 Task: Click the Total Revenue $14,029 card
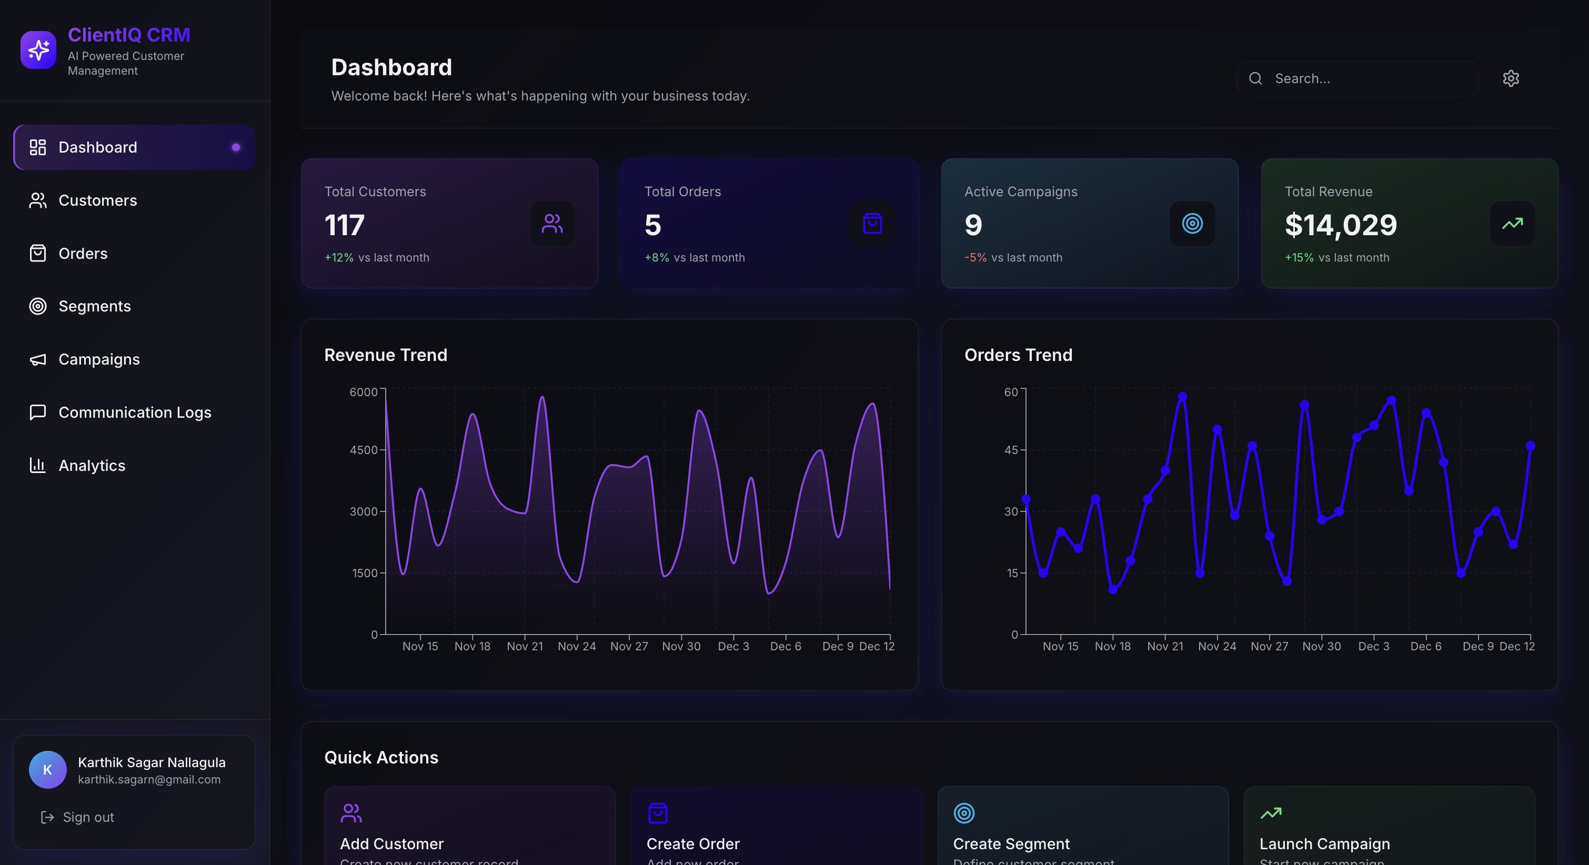click(1410, 223)
